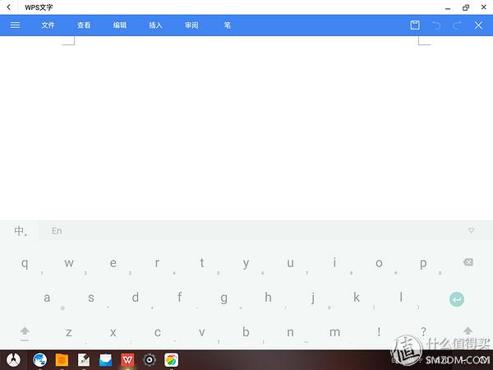Toggle the right shift key on keyboard
The width and height of the screenshot is (493, 370).
click(468, 331)
